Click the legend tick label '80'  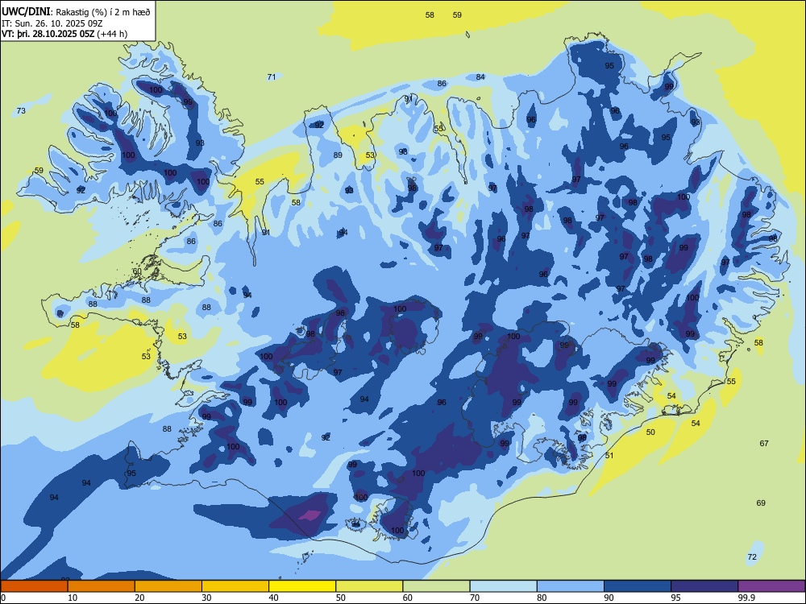click(542, 598)
